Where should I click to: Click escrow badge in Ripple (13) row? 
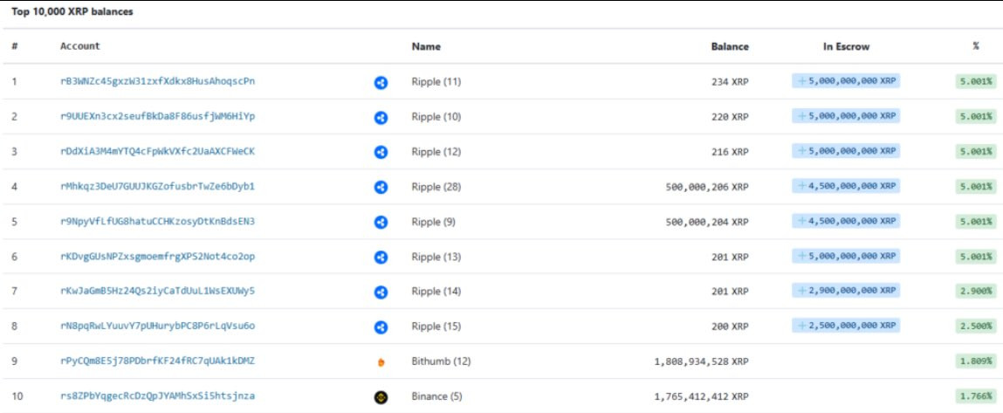pos(846,256)
